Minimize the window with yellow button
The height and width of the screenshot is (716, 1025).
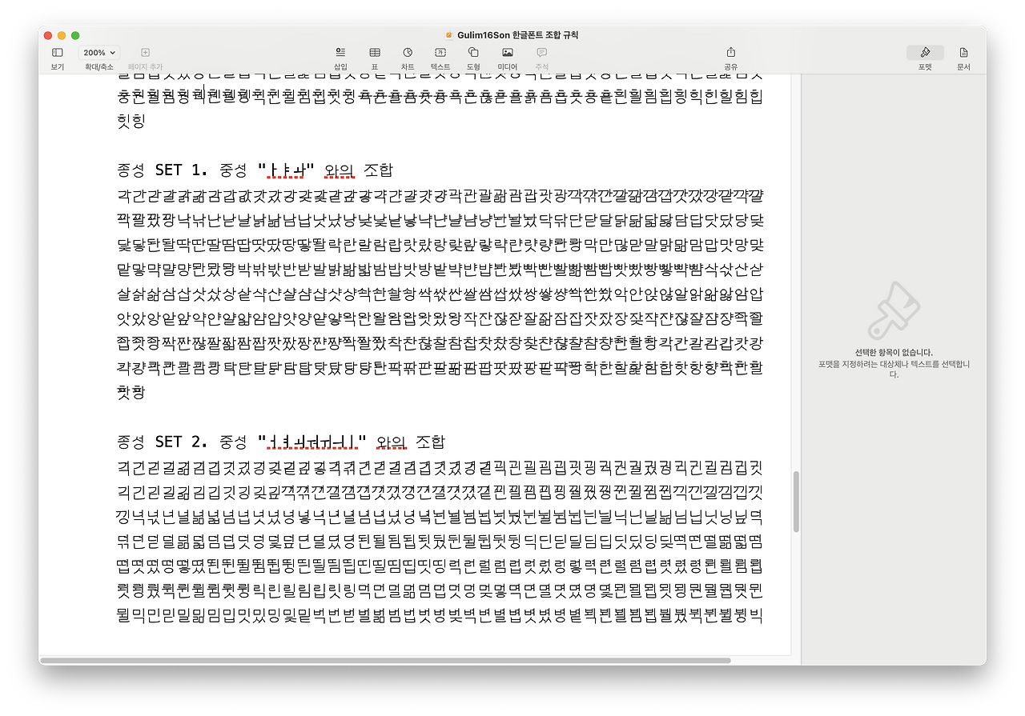61,35
